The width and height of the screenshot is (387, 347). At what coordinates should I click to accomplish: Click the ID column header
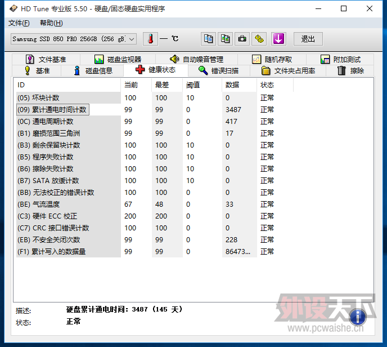[67, 85]
